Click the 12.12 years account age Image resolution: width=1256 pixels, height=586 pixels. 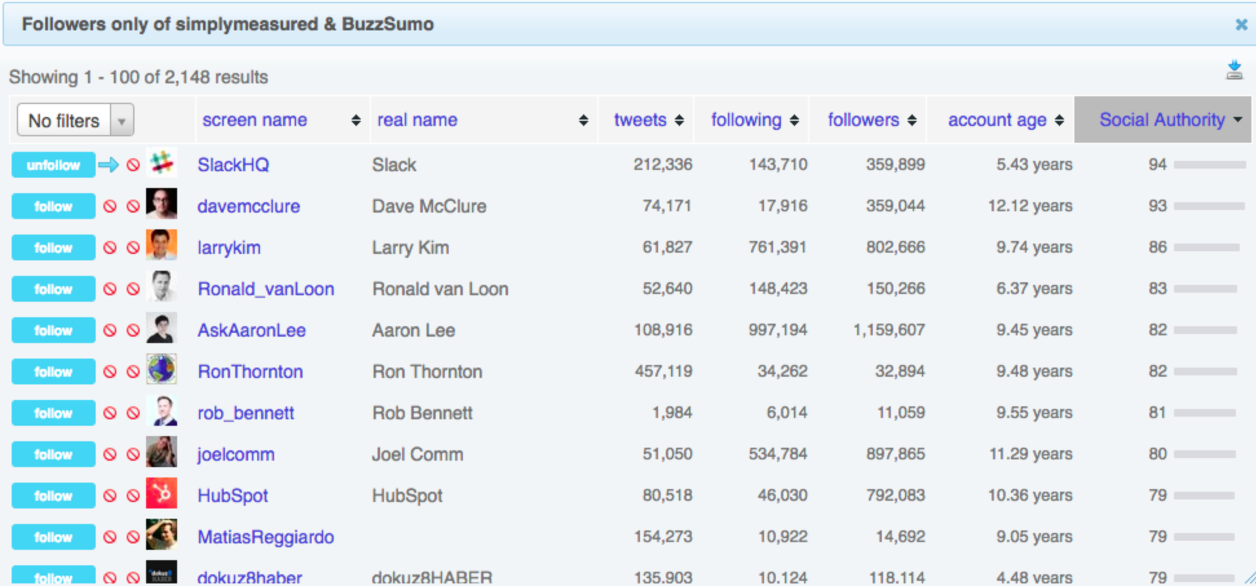(1030, 206)
